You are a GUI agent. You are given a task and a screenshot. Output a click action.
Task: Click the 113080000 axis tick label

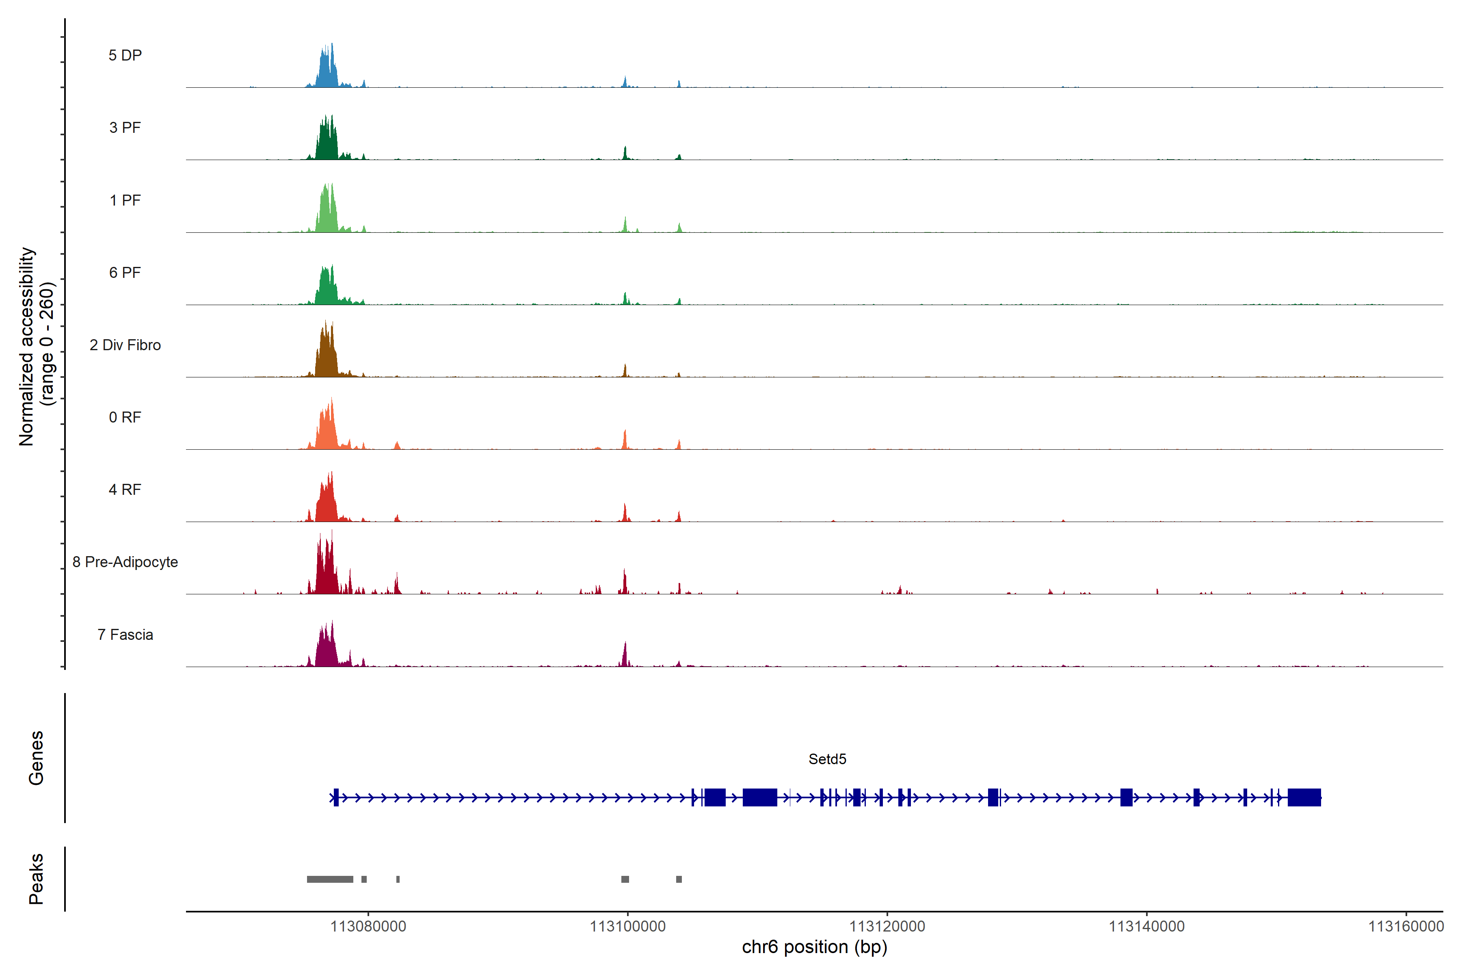pos(368,927)
